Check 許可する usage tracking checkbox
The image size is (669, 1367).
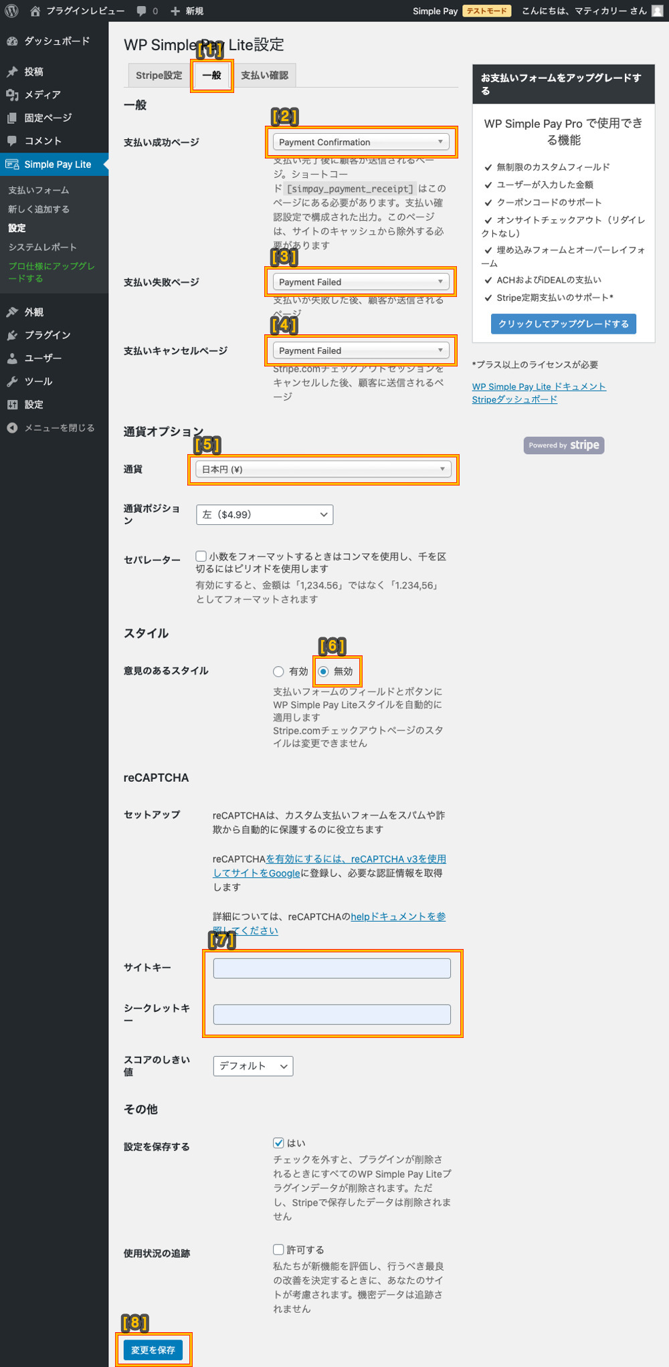point(278,1249)
